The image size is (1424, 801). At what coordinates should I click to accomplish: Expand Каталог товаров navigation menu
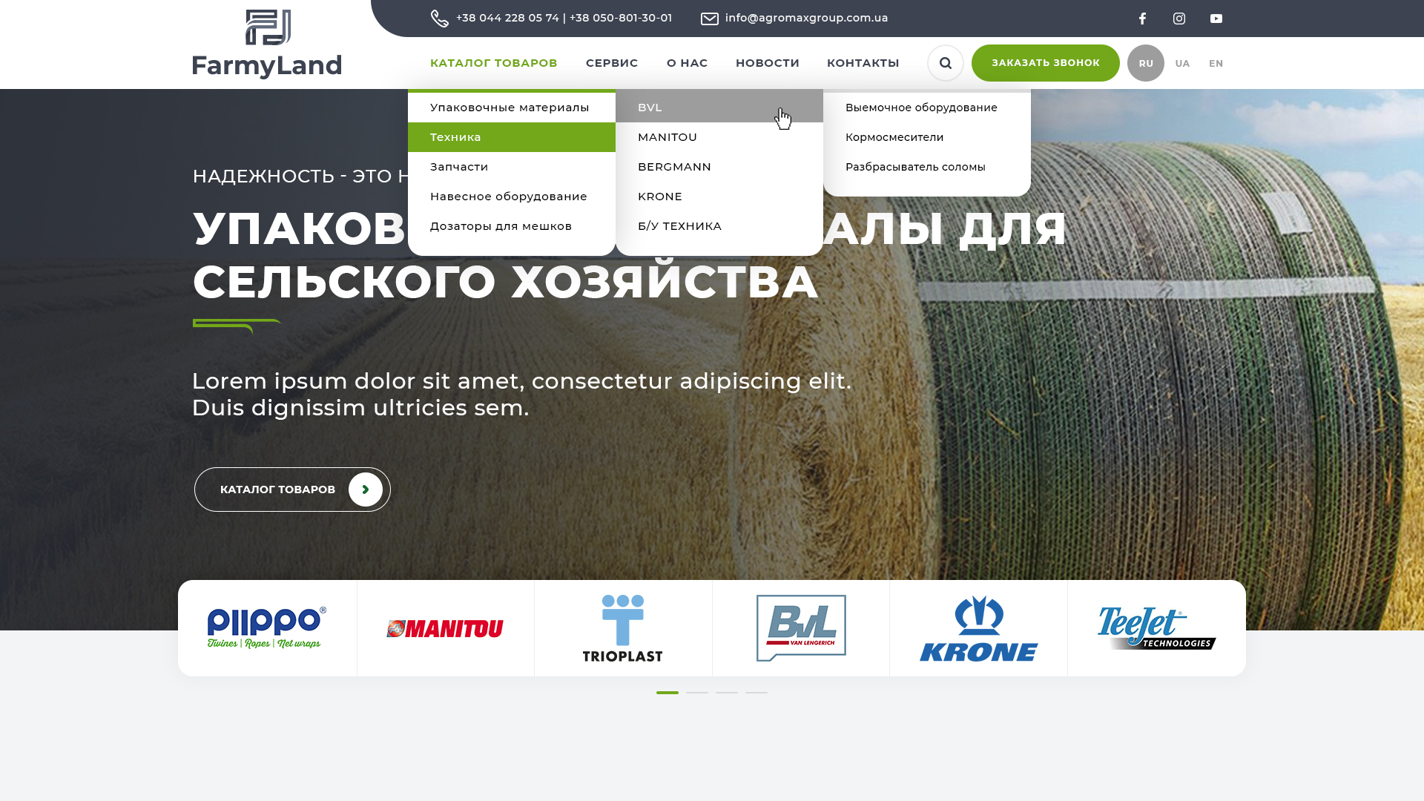pyautogui.click(x=493, y=63)
